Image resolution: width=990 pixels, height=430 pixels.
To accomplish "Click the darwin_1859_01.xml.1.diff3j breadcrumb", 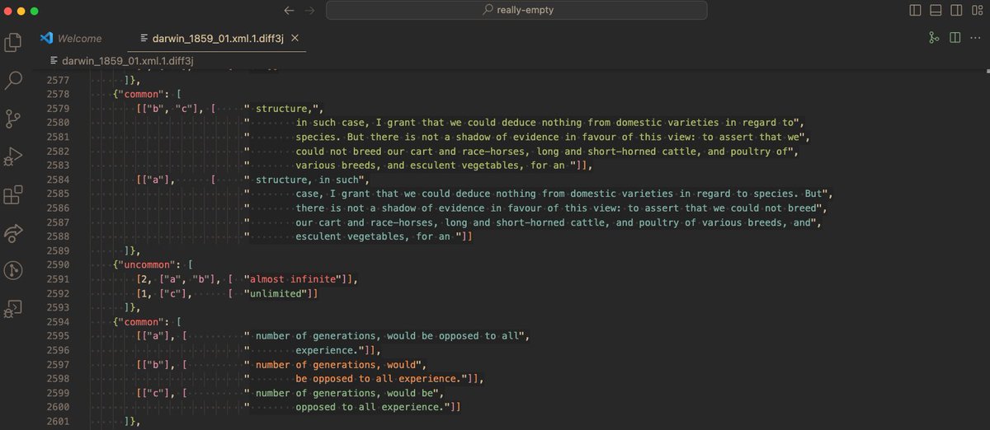I will point(121,60).
